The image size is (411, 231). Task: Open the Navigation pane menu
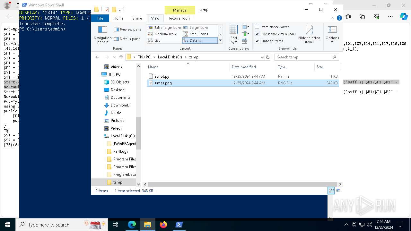click(x=102, y=35)
